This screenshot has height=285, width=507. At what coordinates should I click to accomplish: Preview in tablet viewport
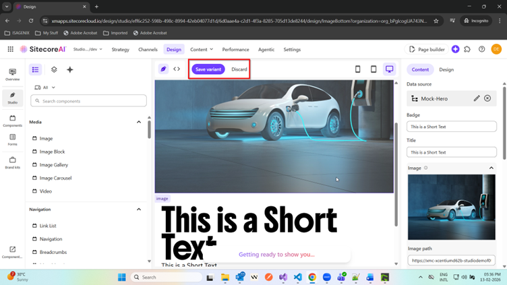click(x=374, y=69)
